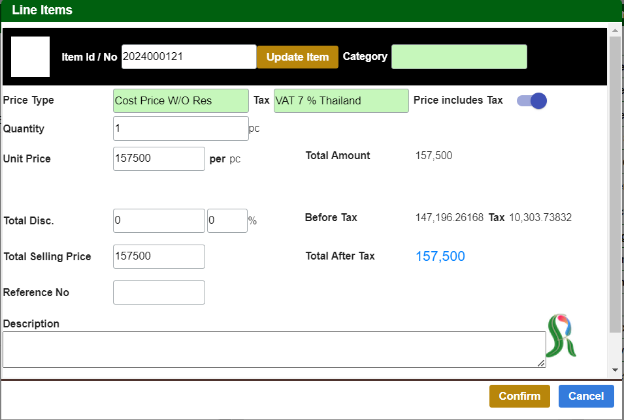
Task: Click the Total Selling Price field
Action: point(159,256)
